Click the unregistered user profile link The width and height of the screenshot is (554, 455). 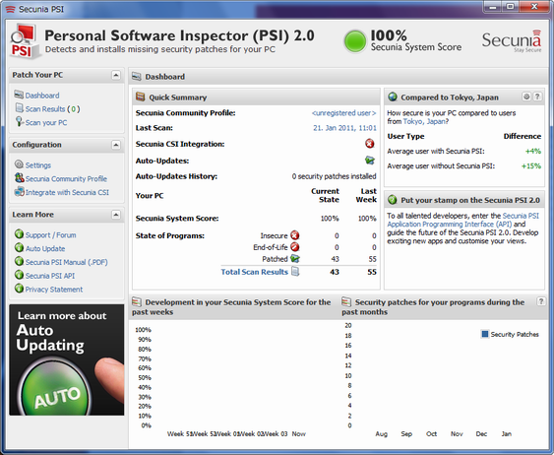pyautogui.click(x=343, y=113)
